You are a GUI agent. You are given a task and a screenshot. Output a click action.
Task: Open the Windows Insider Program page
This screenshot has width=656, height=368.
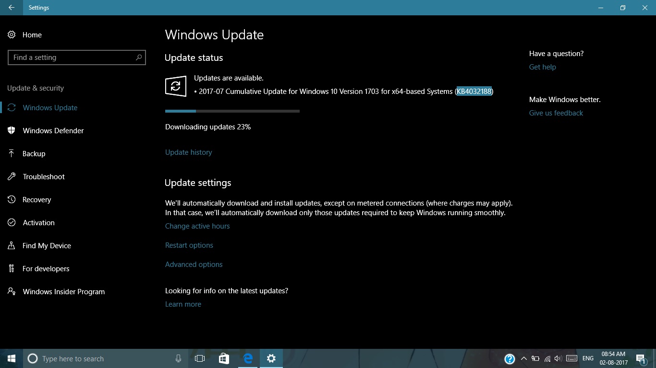coord(63,291)
